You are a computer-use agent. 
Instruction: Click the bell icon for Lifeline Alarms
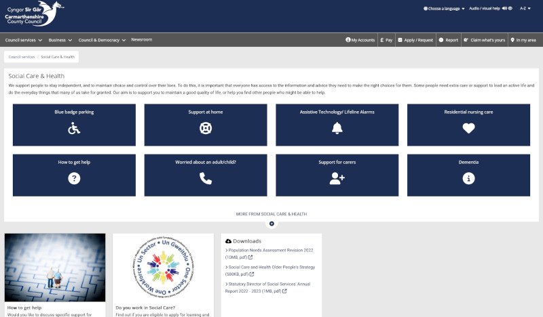coord(337,128)
